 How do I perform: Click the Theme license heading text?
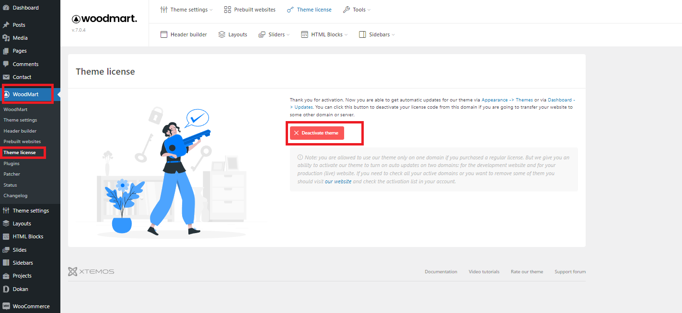pyautogui.click(x=105, y=71)
